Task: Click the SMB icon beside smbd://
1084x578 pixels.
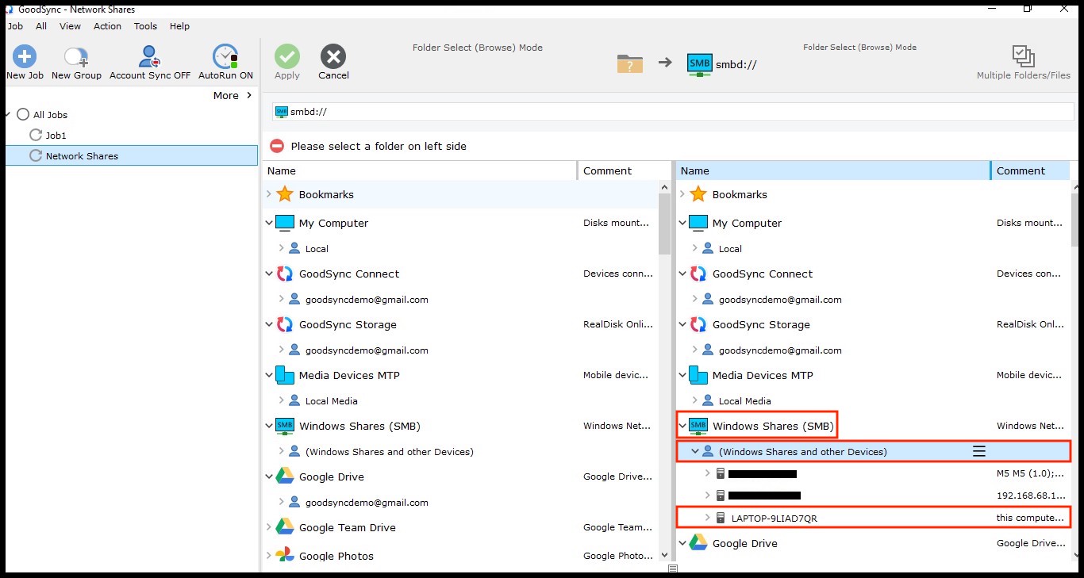Action: pos(699,63)
